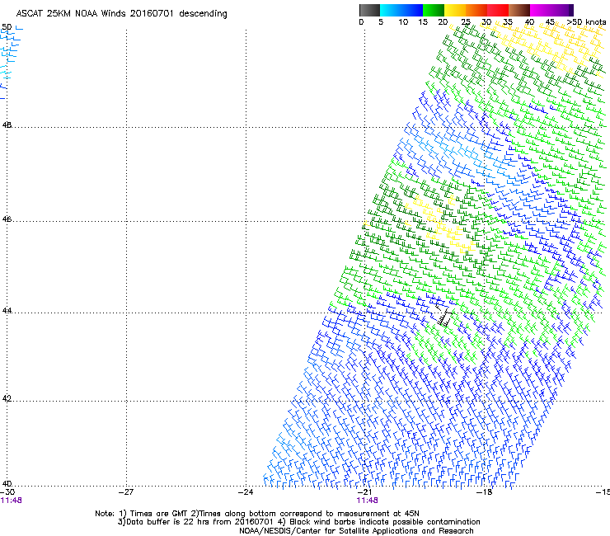Screen dimensions: 610x536
Task: Select the yellow 20-25 knots legend swatch
Action: [x=455, y=11]
